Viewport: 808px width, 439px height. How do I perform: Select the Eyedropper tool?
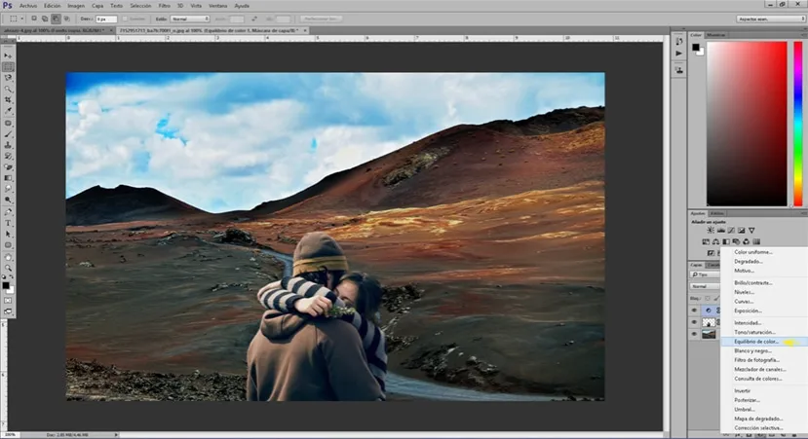(x=9, y=111)
